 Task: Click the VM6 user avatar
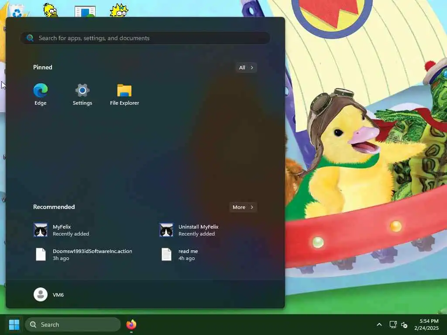pos(41,294)
